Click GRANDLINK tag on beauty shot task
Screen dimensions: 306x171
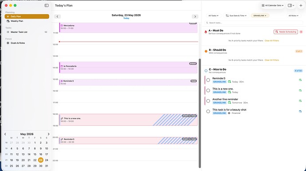click(x=220, y=113)
